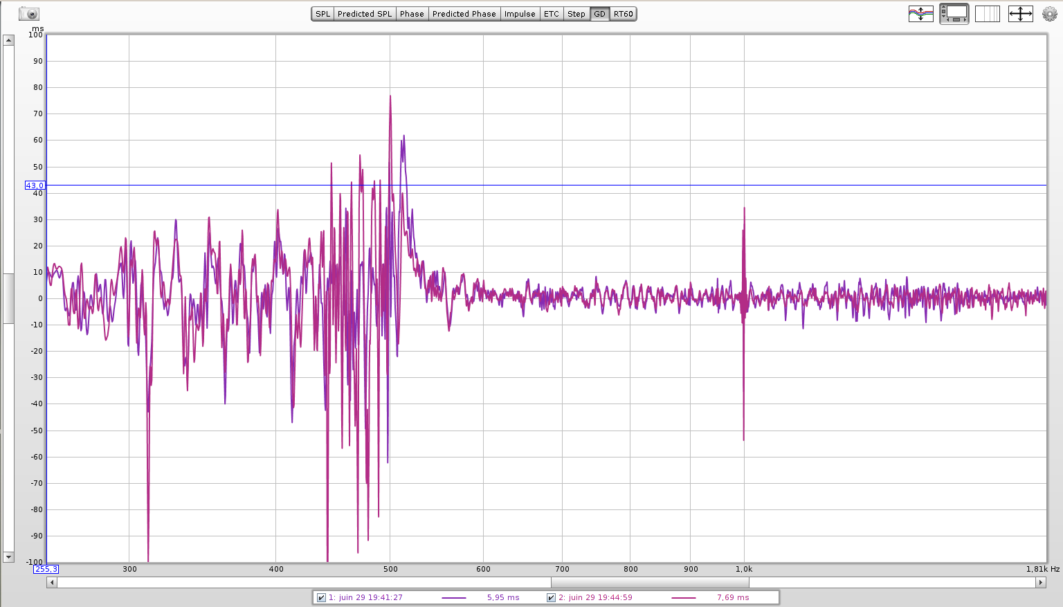Uncheck measurement 2 juin 29 19:44:59

coord(551,598)
